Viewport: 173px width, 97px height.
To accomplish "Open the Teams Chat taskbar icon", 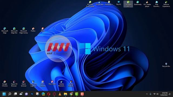I will click(26, 94).
